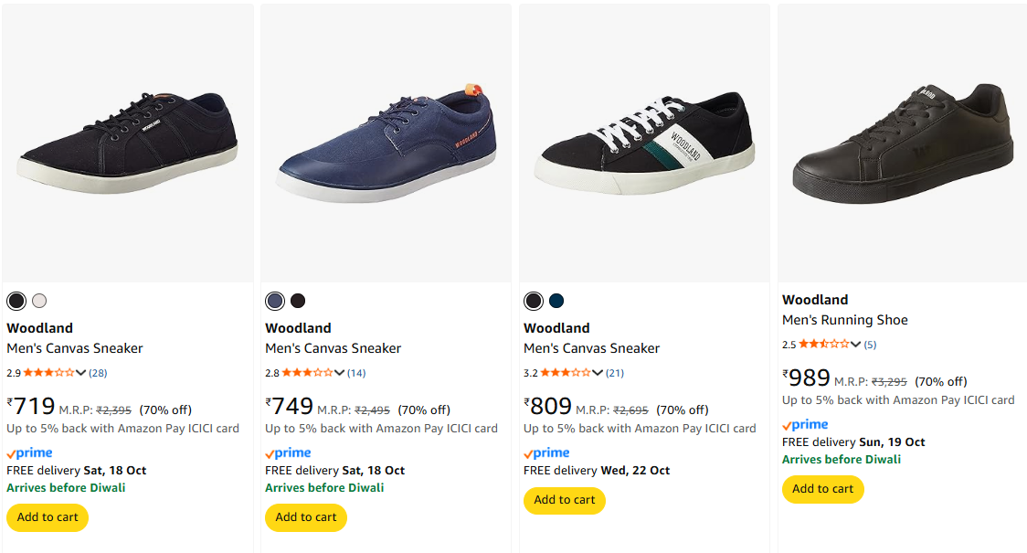Add the ₹989 running shoe to cart
Image resolution: width=1027 pixels, height=553 pixels.
823,489
